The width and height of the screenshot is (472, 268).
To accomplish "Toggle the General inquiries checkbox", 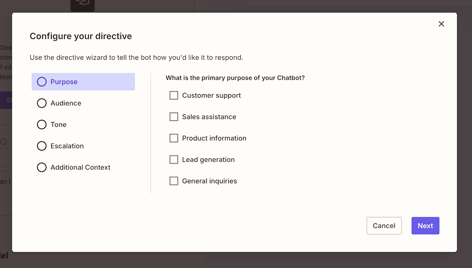I will (174, 181).
